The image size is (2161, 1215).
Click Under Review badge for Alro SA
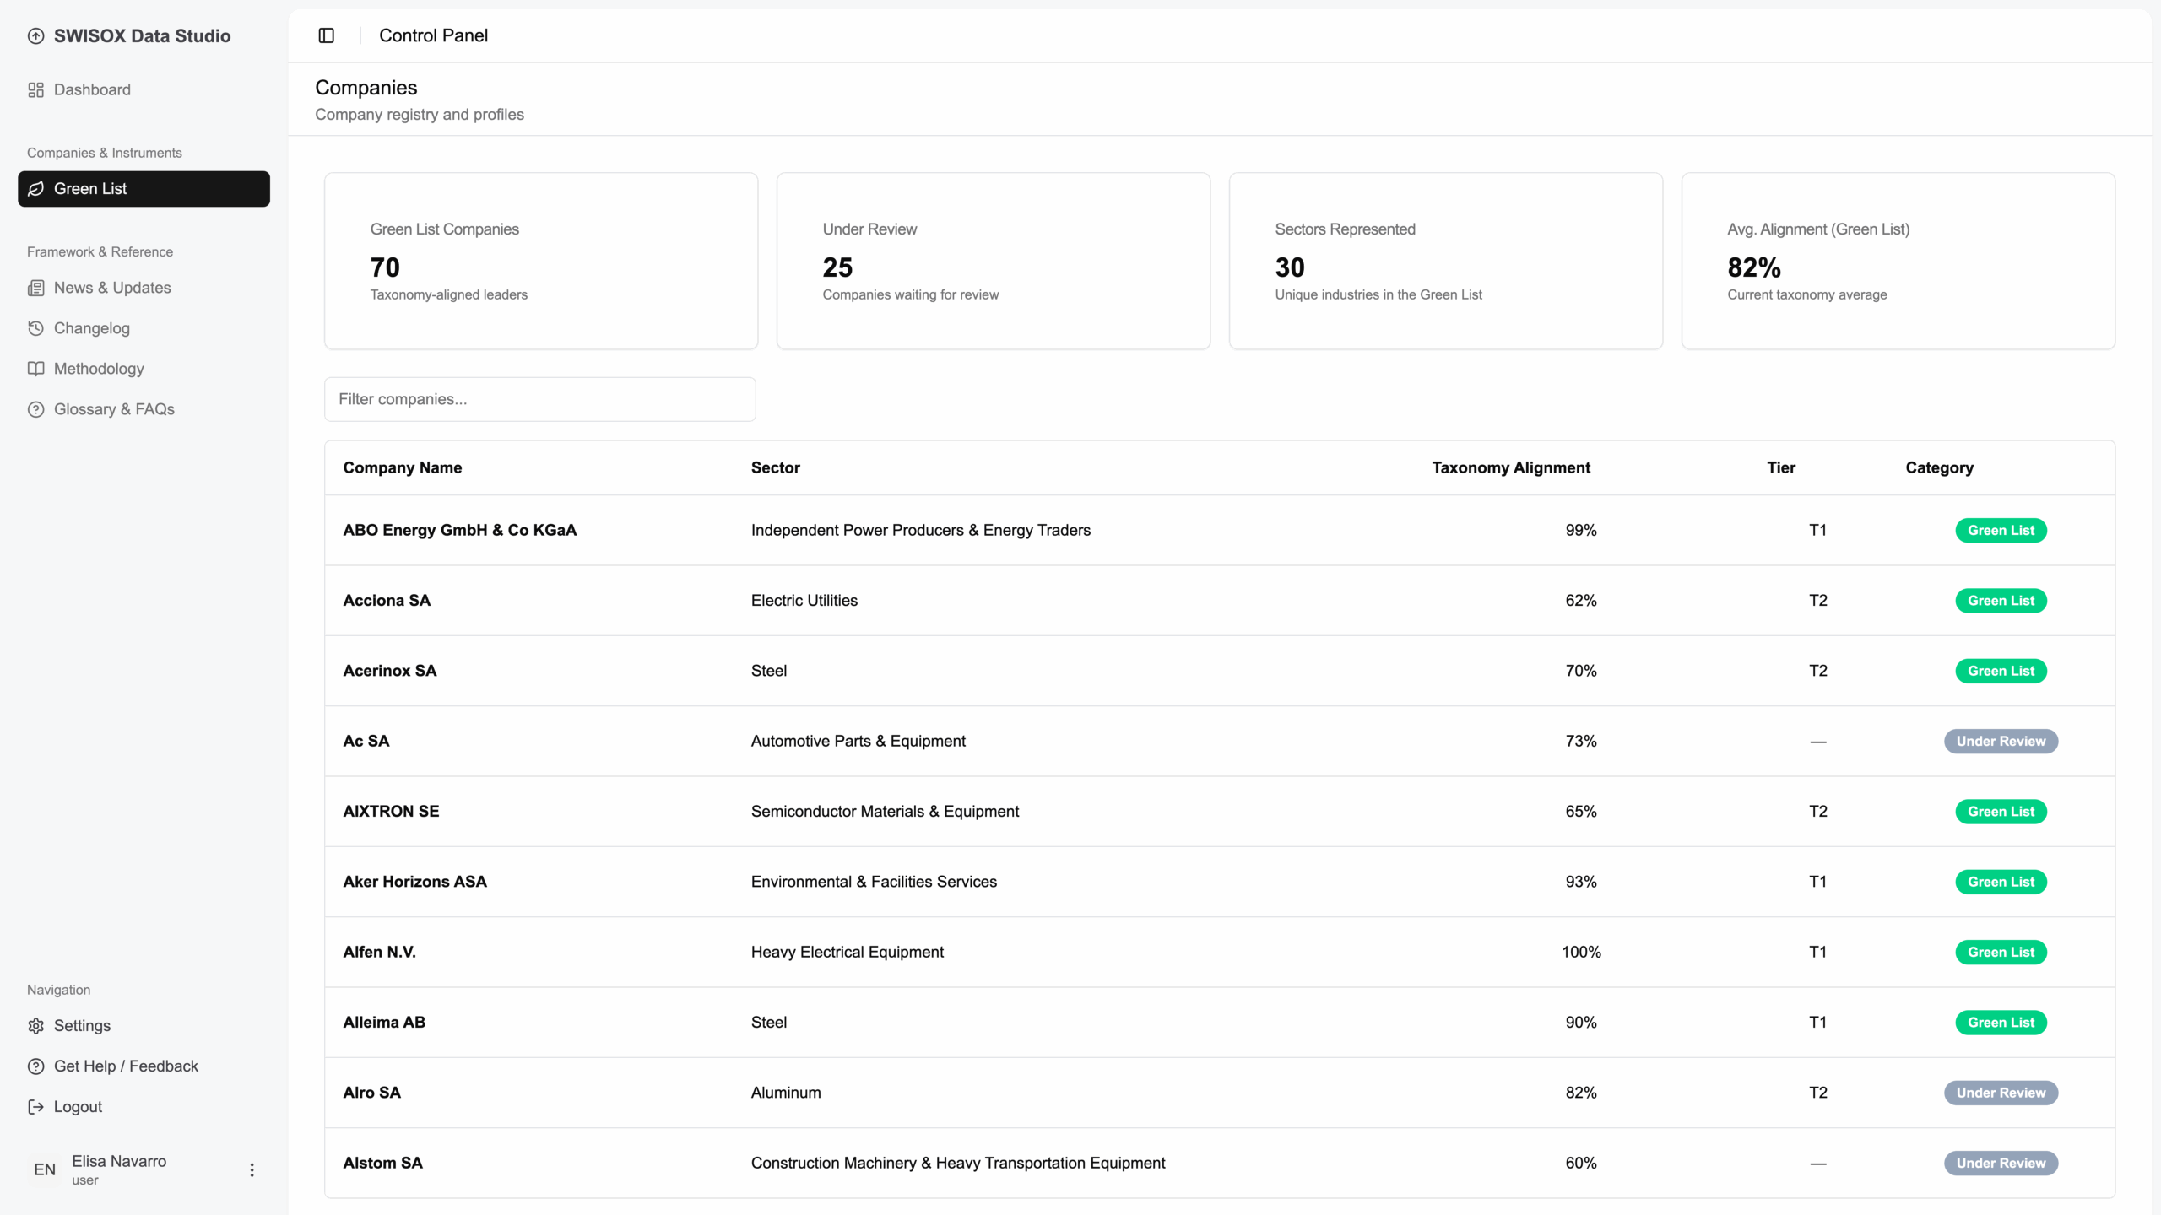(2001, 1093)
